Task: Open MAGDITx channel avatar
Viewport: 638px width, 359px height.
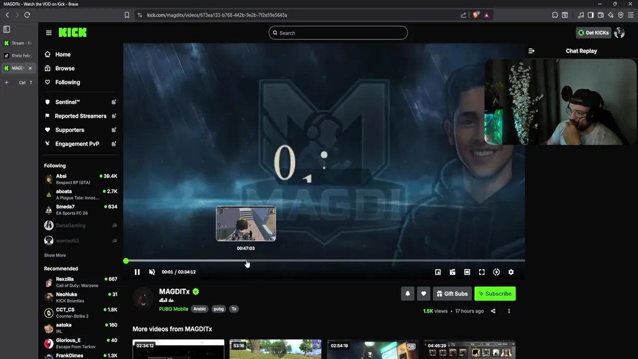Action: (143, 299)
